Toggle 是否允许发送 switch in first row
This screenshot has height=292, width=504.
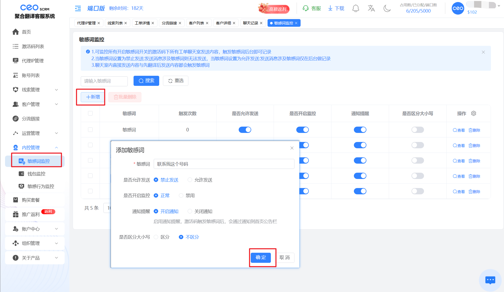pyautogui.click(x=245, y=130)
